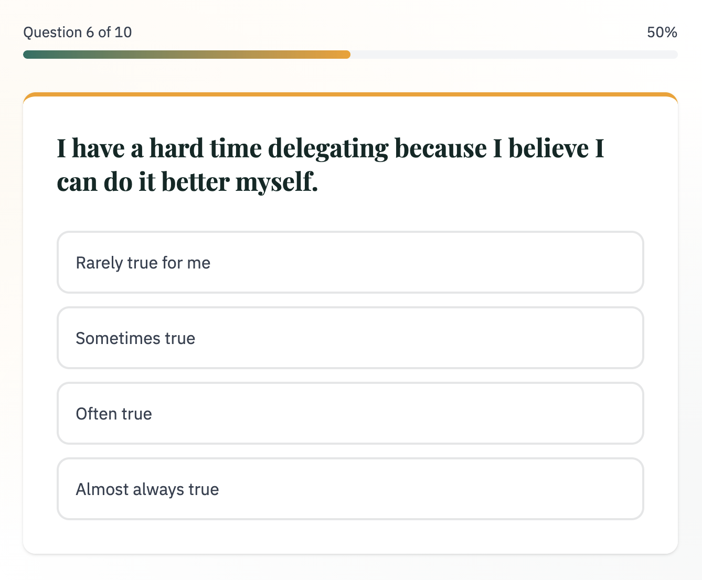Viewport: 702px width, 580px height.
Task: Click the phrase "can do it better myself"
Action: [x=187, y=181]
